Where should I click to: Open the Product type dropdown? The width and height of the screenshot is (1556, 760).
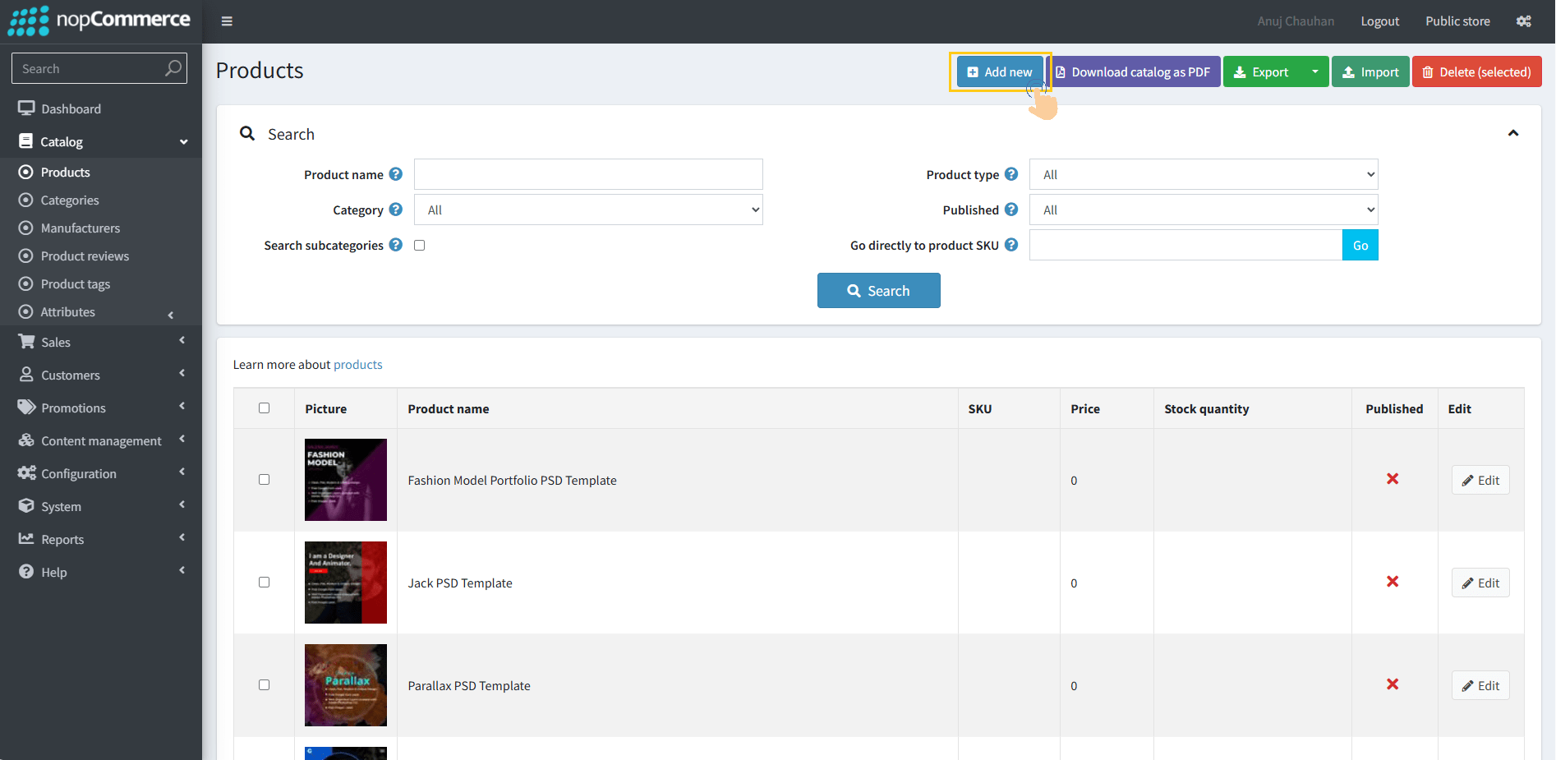tap(1203, 175)
